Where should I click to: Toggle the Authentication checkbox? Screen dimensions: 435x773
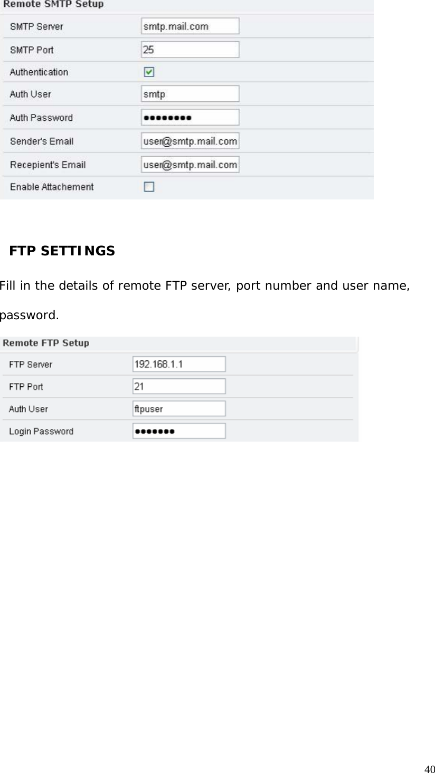click(x=149, y=71)
